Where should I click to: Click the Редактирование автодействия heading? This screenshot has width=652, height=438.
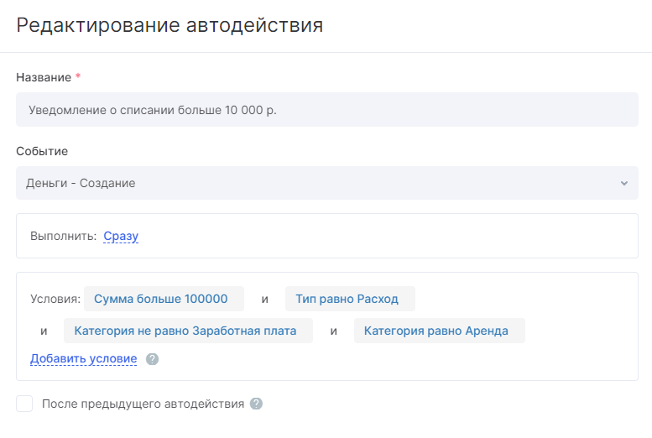(x=170, y=25)
